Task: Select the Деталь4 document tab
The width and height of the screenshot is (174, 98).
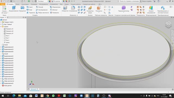Action: tap(33, 89)
